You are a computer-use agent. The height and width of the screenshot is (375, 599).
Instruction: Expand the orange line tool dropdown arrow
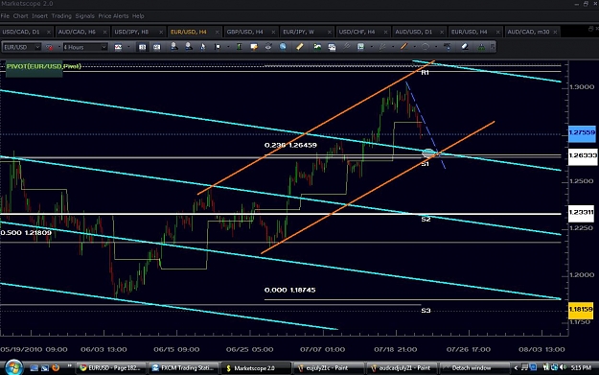(x=414, y=47)
